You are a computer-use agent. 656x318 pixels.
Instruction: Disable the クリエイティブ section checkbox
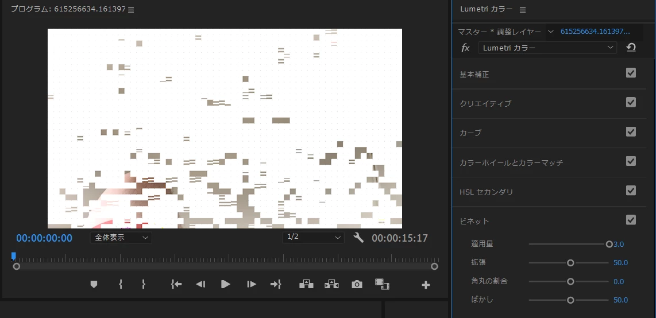point(631,102)
